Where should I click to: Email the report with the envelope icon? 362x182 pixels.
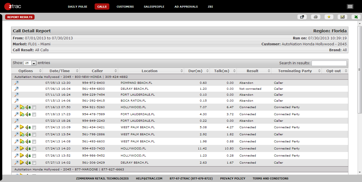342,17
